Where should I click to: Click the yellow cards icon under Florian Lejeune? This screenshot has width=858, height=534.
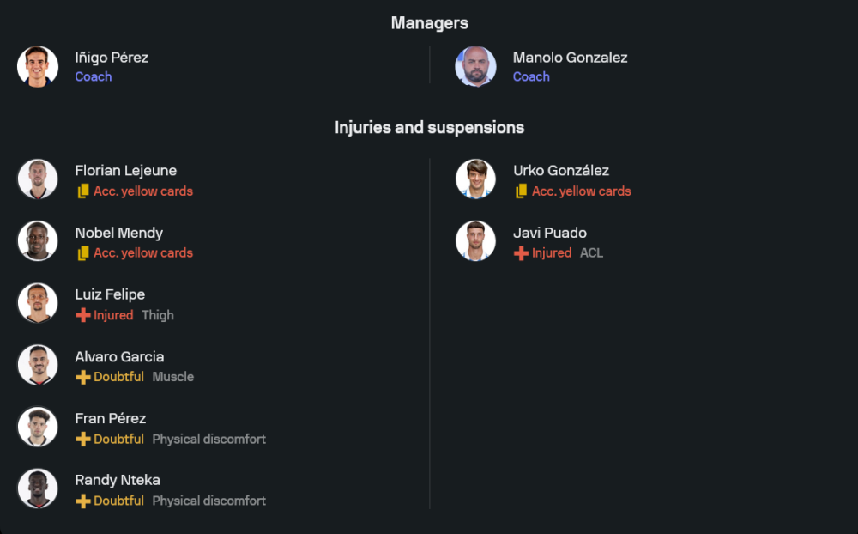[83, 191]
